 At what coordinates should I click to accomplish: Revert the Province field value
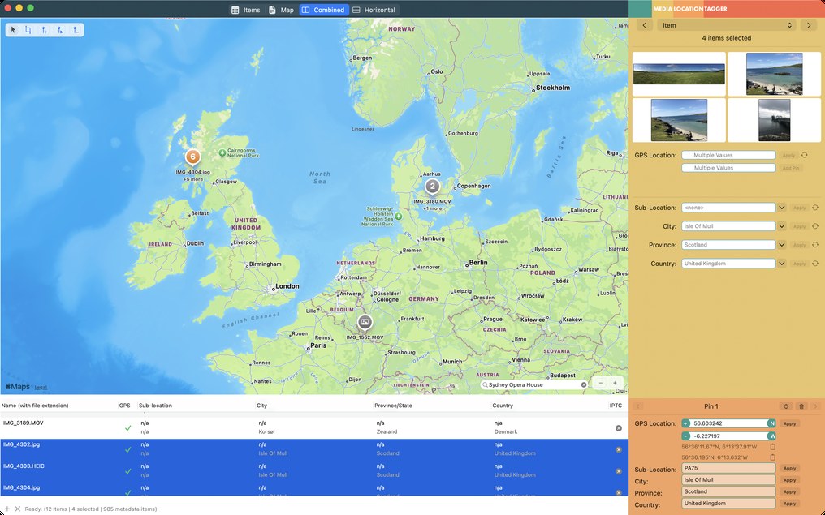(x=815, y=245)
